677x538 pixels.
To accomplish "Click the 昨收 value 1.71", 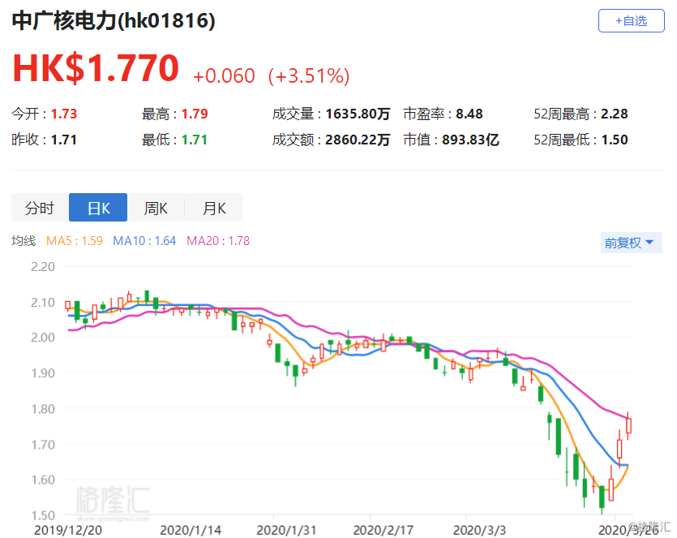I will (x=64, y=140).
